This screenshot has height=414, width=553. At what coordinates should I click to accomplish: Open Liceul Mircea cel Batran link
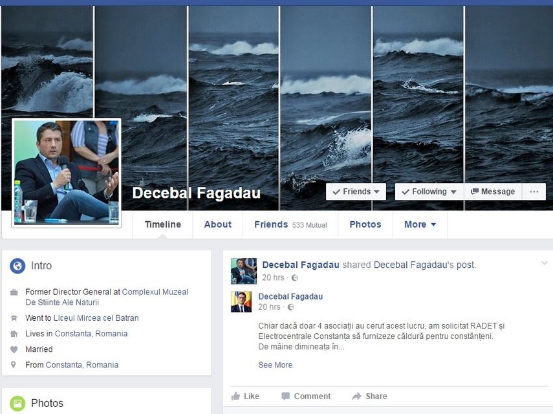coord(96,318)
